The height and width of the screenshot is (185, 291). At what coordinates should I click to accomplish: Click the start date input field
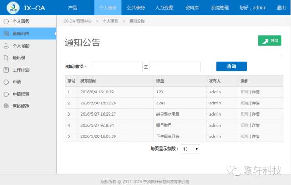point(117,67)
